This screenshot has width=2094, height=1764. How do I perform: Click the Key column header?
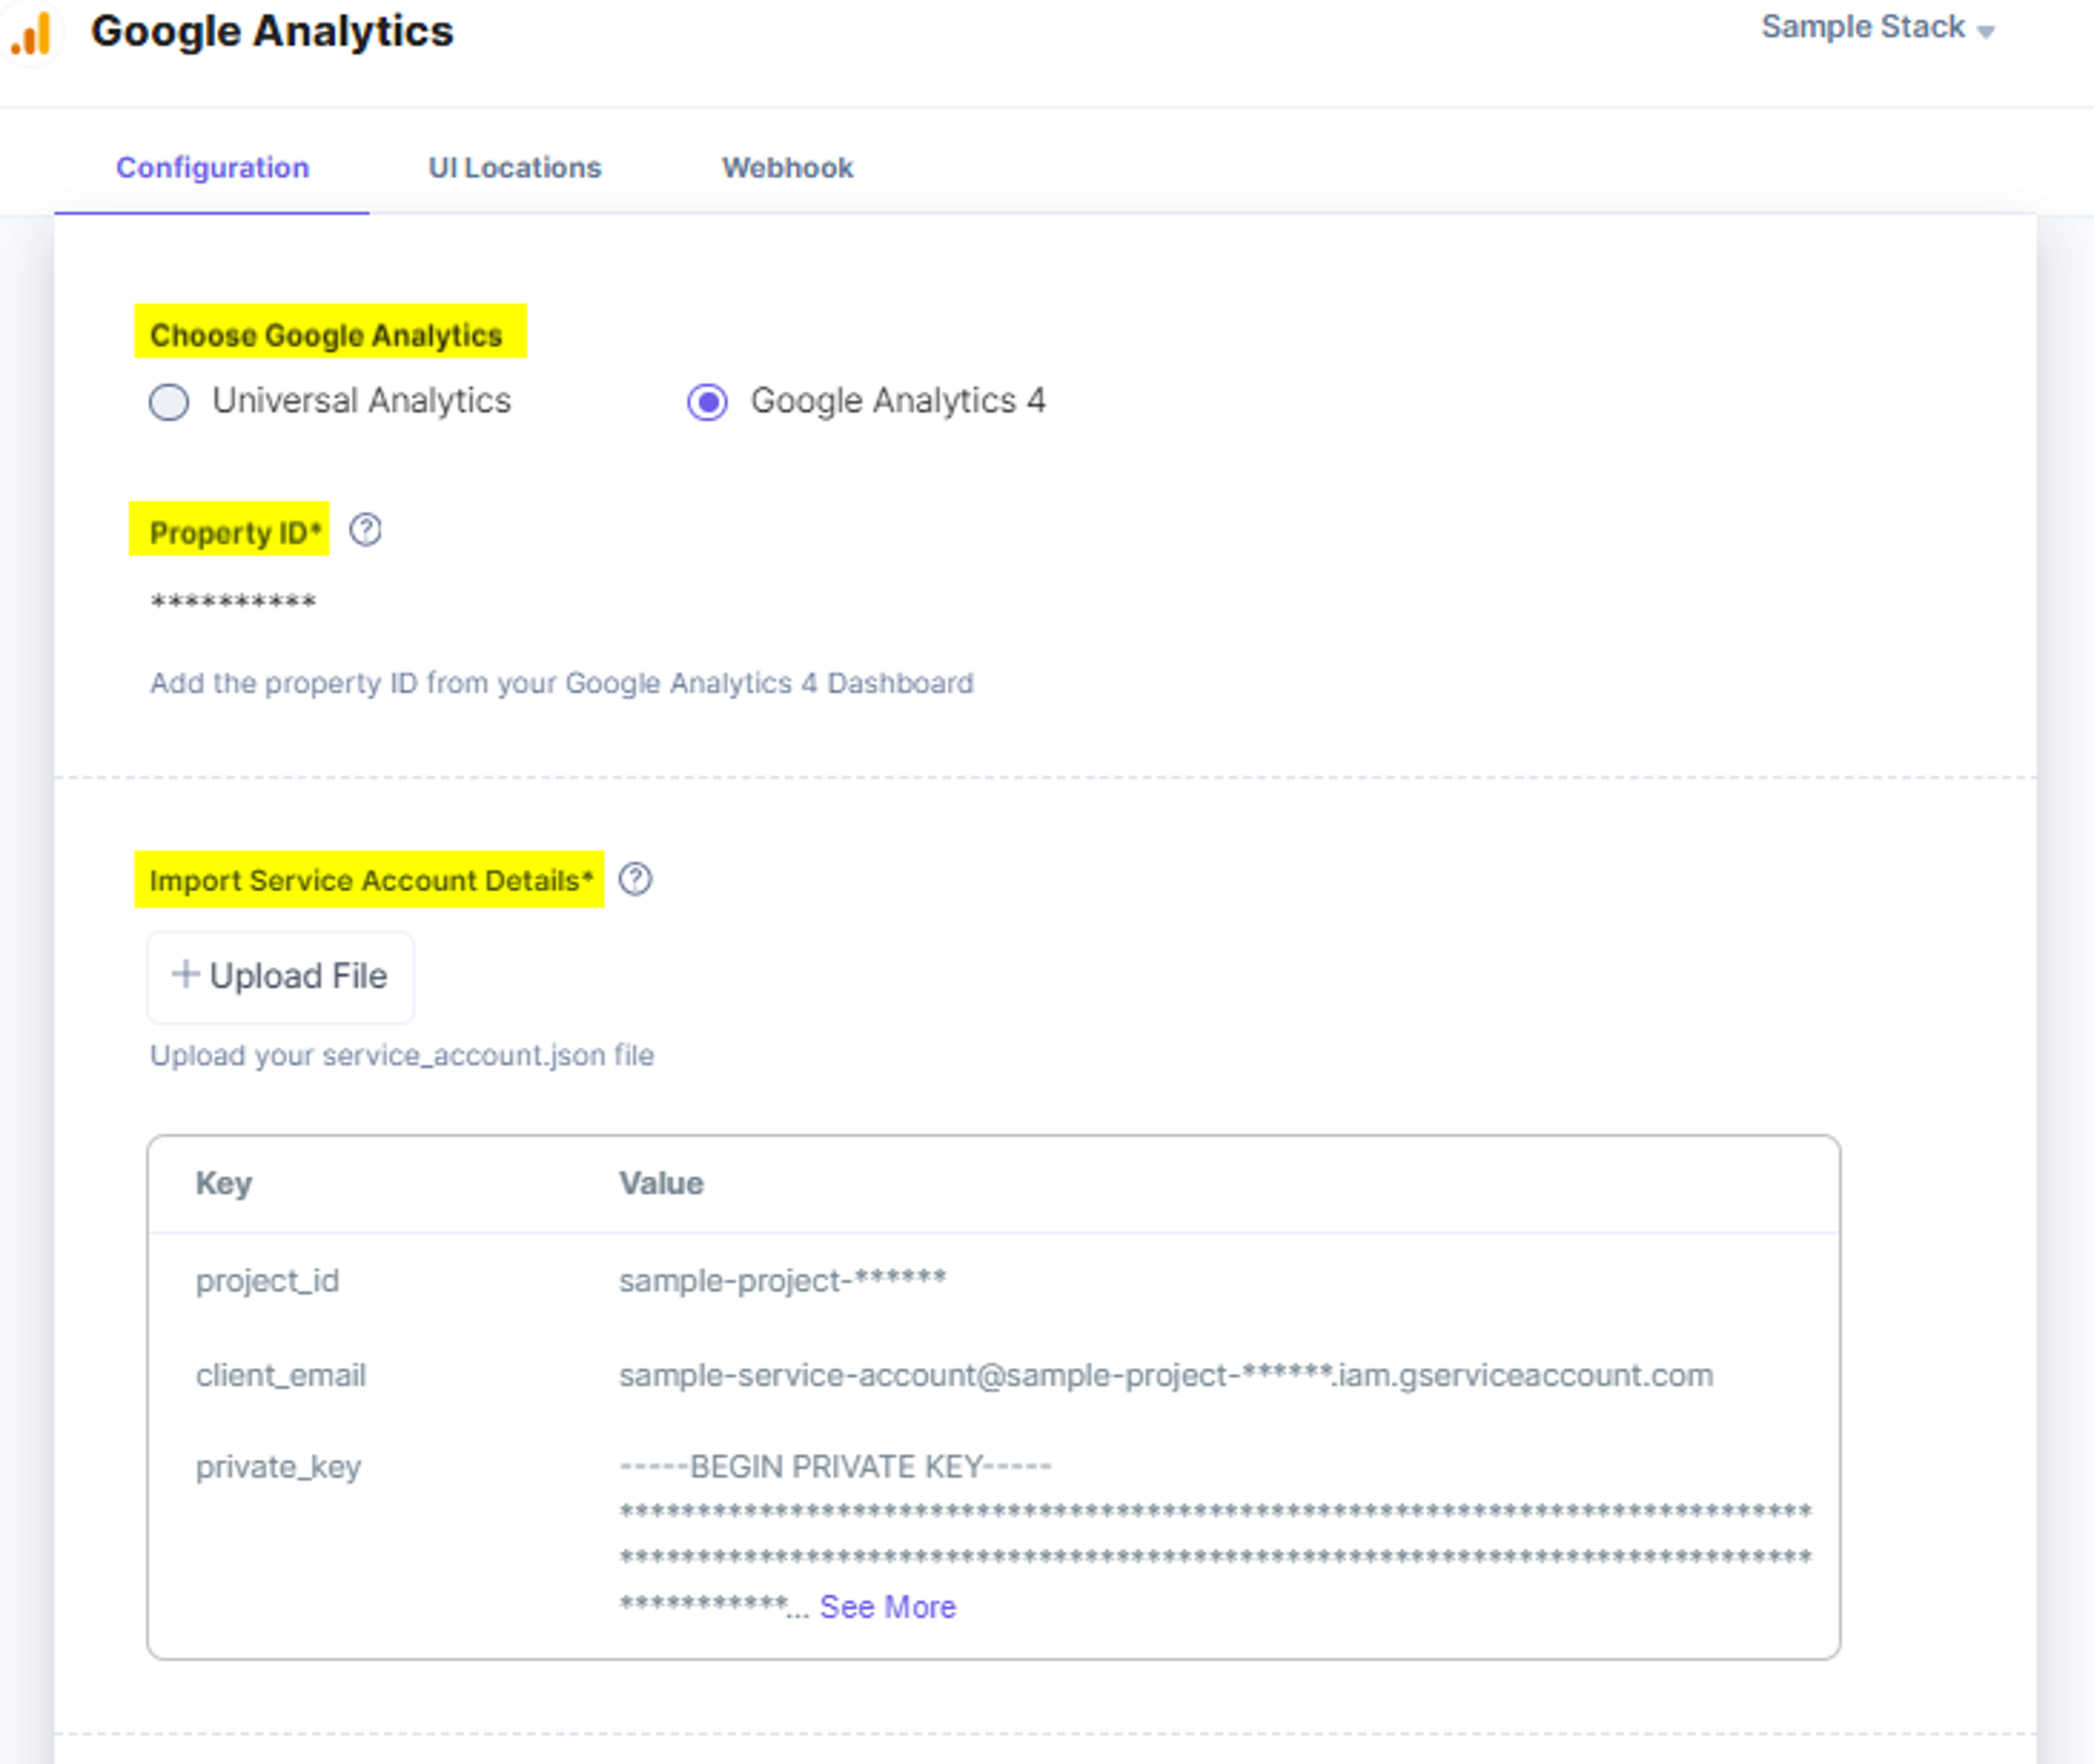pyautogui.click(x=224, y=1184)
